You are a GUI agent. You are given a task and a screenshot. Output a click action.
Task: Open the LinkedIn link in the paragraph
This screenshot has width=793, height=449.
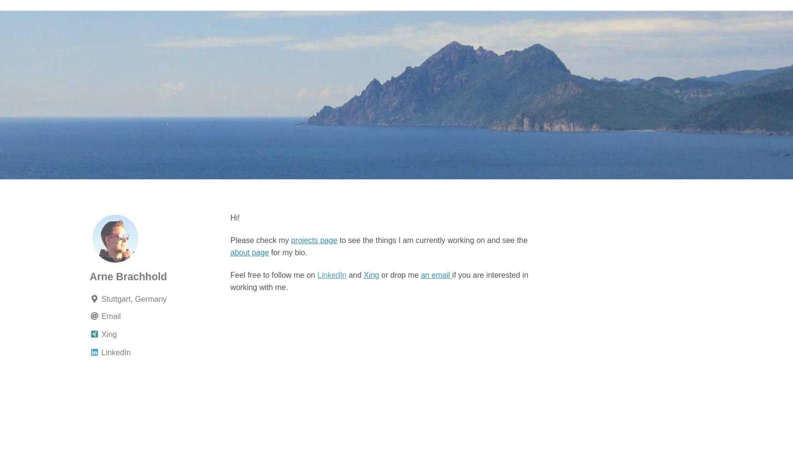coord(332,275)
